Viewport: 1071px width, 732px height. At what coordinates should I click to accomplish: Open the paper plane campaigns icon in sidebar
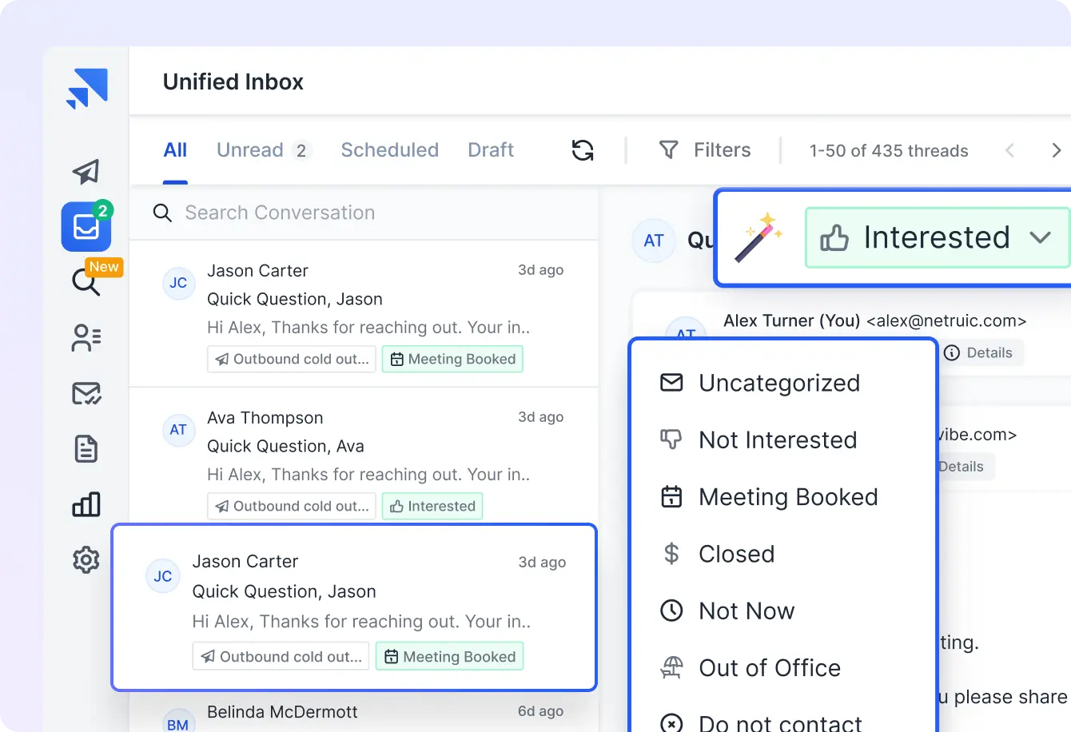[x=86, y=172]
